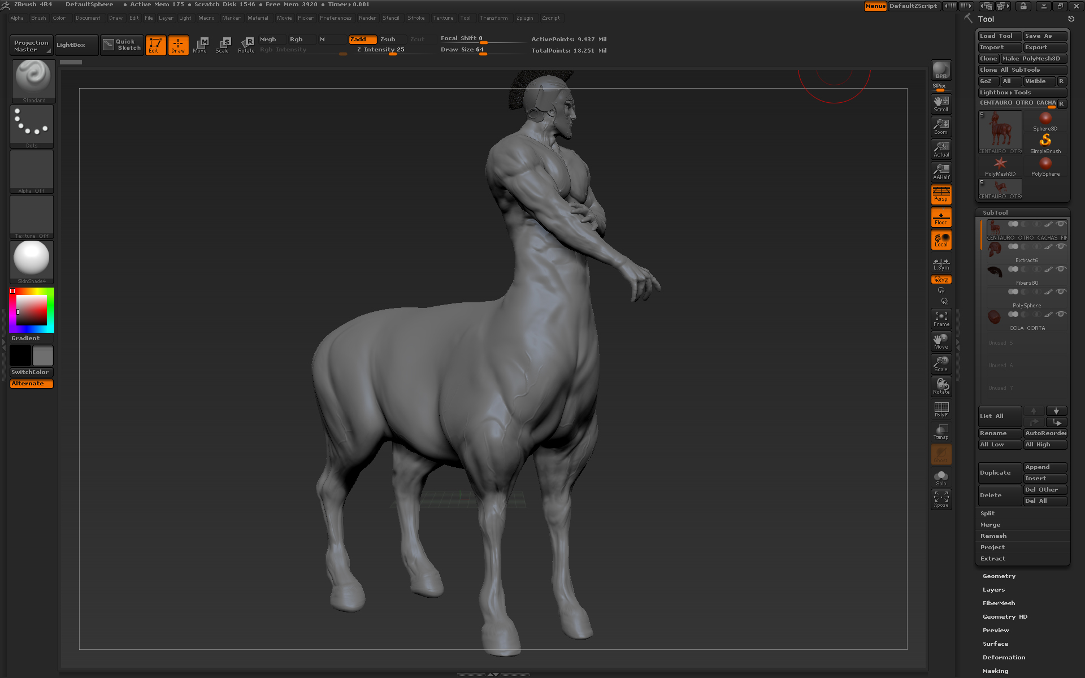This screenshot has width=1085, height=678.
Task: Expand the FiberMesh section
Action: tap(999, 603)
